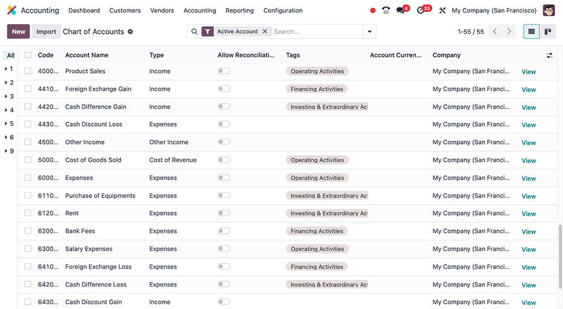The width and height of the screenshot is (563, 309).
Task: Click the Odoo Accounting app logo icon
Action: pos(11,10)
